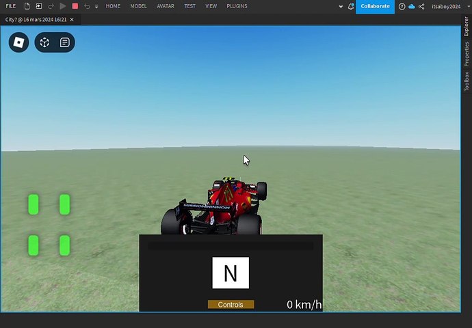Click the N gear indicator

(x=231, y=273)
